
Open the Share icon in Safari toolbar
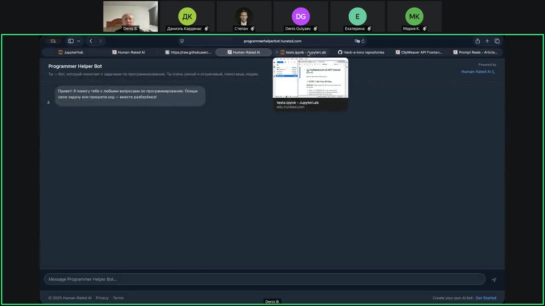(x=477, y=41)
